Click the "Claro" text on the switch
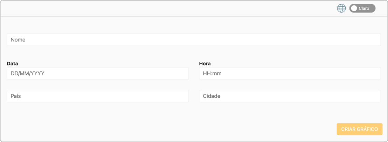 point(364,8)
